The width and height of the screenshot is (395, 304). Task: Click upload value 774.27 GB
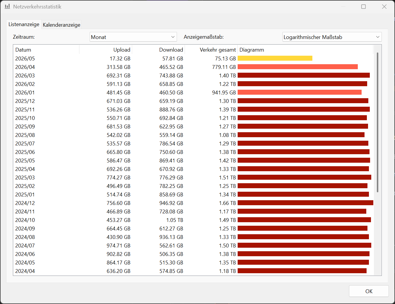[x=118, y=178]
